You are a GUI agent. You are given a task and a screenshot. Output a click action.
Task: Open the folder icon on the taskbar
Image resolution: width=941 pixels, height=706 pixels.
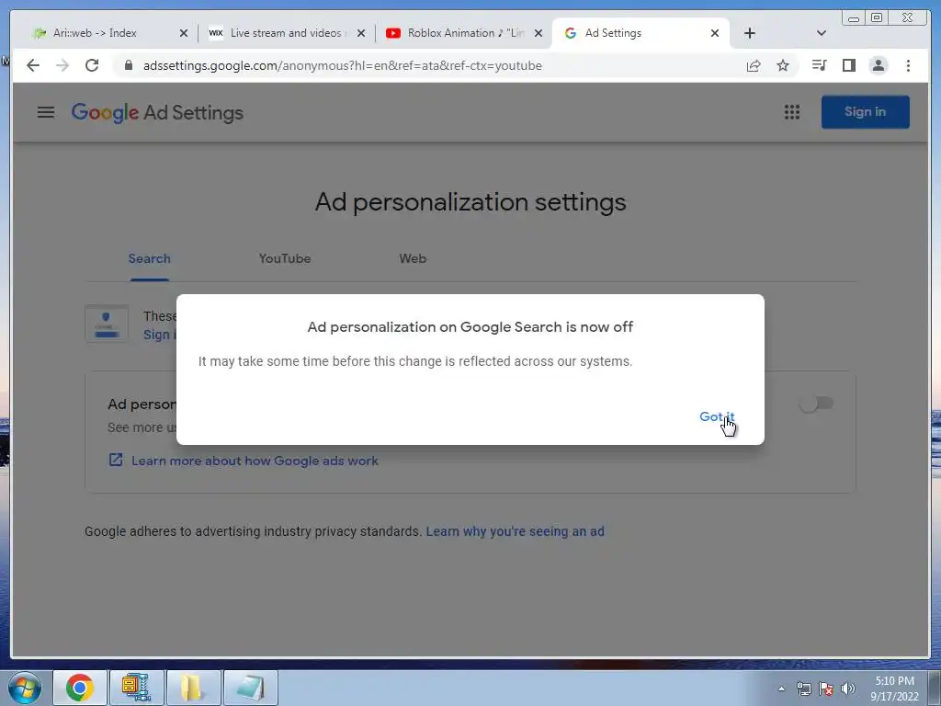[x=193, y=688]
